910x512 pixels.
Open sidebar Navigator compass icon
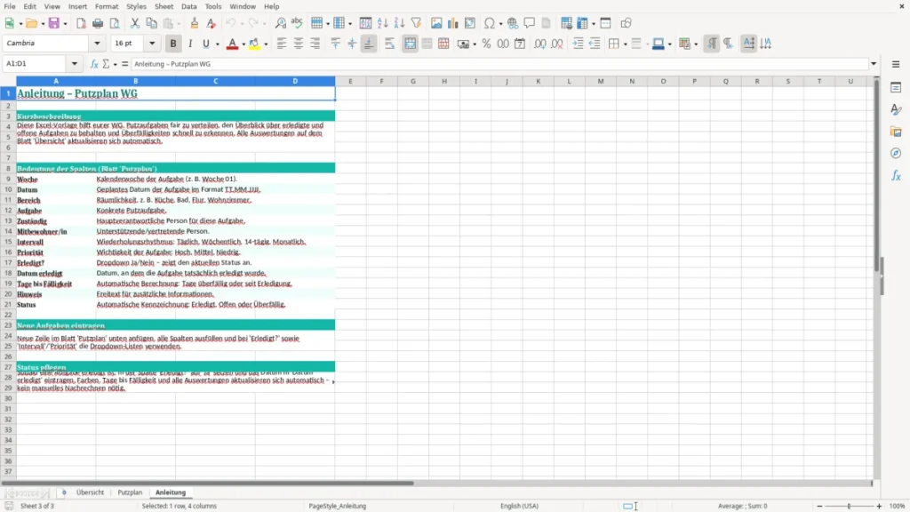[x=896, y=153]
